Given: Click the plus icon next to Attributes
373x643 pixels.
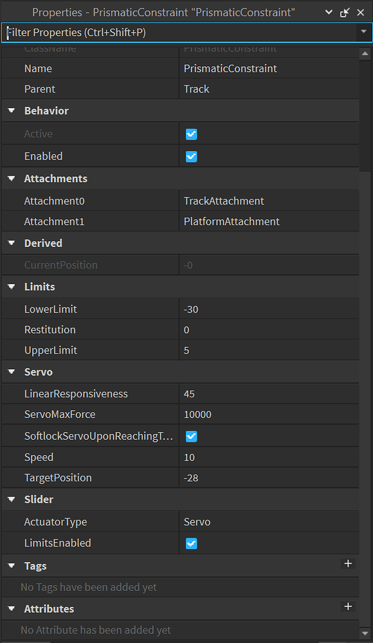Looking at the screenshot, I should tap(348, 606).
